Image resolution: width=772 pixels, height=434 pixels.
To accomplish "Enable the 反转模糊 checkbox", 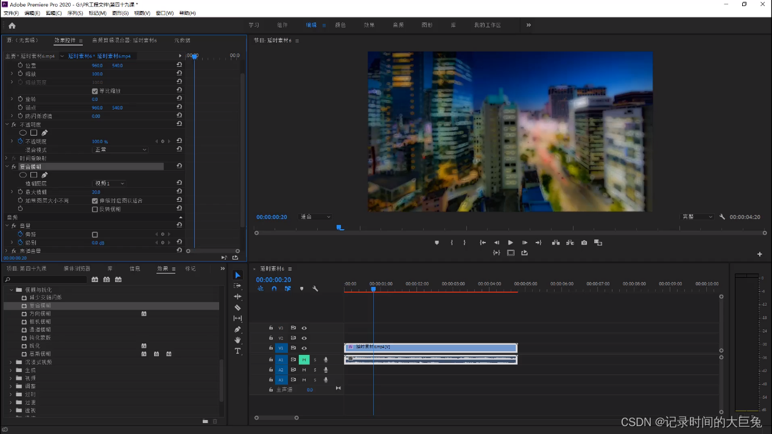I will click(94, 209).
